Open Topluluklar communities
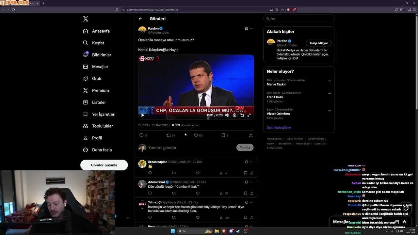This screenshot has width=418, height=235. tap(98, 126)
